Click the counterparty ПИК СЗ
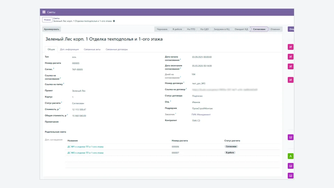The width and height of the screenshot is (334, 188). (196, 121)
